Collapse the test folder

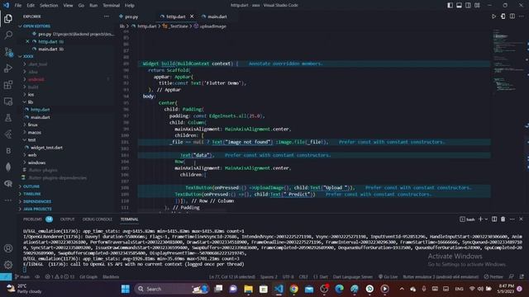31,139
